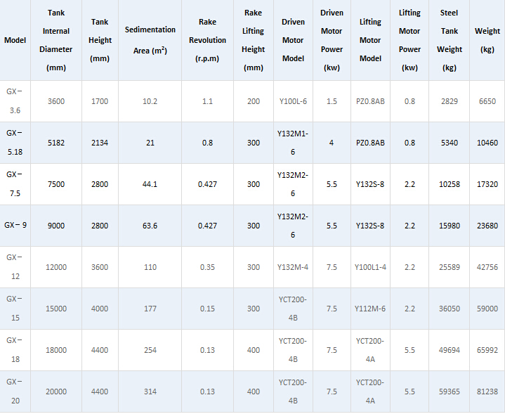The image size is (505, 414).
Task: Click the 81238 weight value
Action: (x=487, y=392)
